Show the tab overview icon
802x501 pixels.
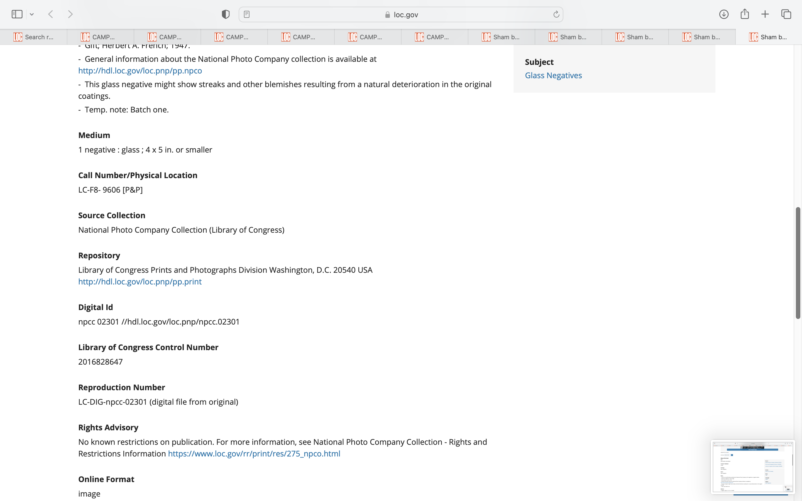pos(786,14)
